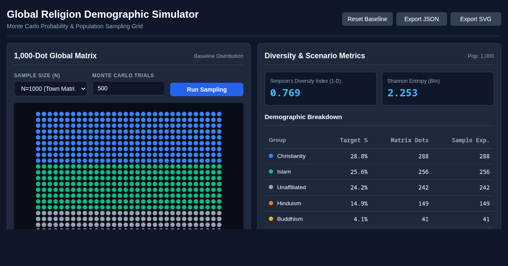Click the 28.8% target value

click(359, 156)
